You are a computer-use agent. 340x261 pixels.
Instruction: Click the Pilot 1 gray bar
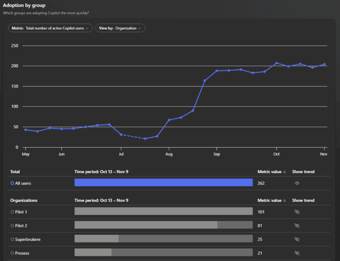(163, 211)
